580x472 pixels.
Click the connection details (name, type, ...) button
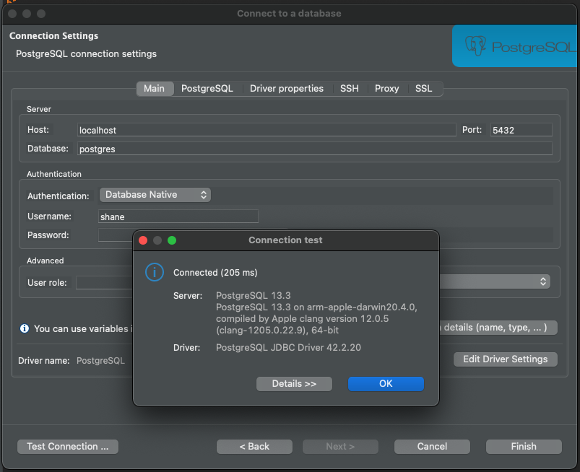tap(498, 328)
